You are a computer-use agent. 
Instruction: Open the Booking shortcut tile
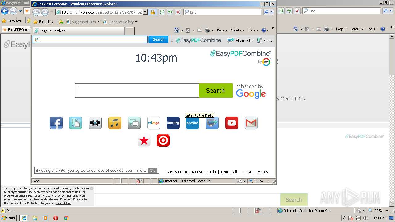coord(173,123)
